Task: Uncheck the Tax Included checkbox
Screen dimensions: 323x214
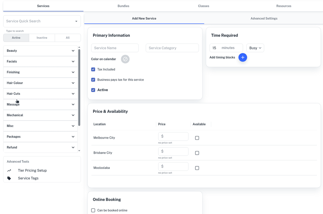Action: [93, 69]
